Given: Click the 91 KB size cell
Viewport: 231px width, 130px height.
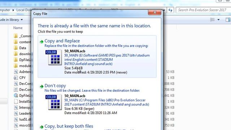Looking at the screenshot, I should [170, 113].
